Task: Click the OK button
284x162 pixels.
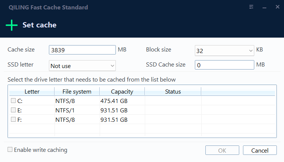Action: coord(222,150)
